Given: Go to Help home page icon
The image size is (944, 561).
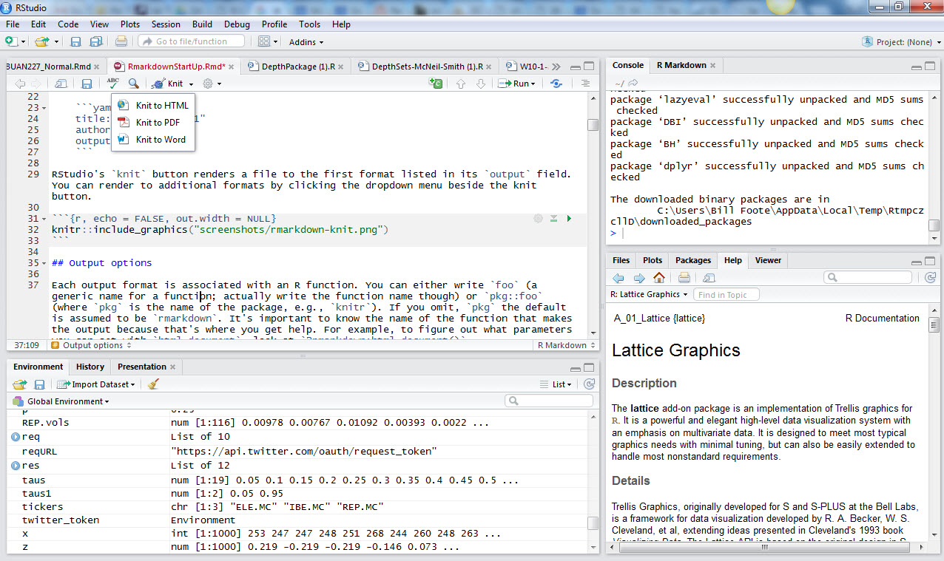Looking at the screenshot, I should tap(658, 278).
